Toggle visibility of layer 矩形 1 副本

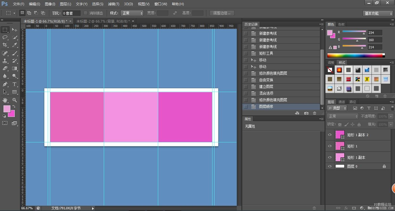click(x=330, y=157)
